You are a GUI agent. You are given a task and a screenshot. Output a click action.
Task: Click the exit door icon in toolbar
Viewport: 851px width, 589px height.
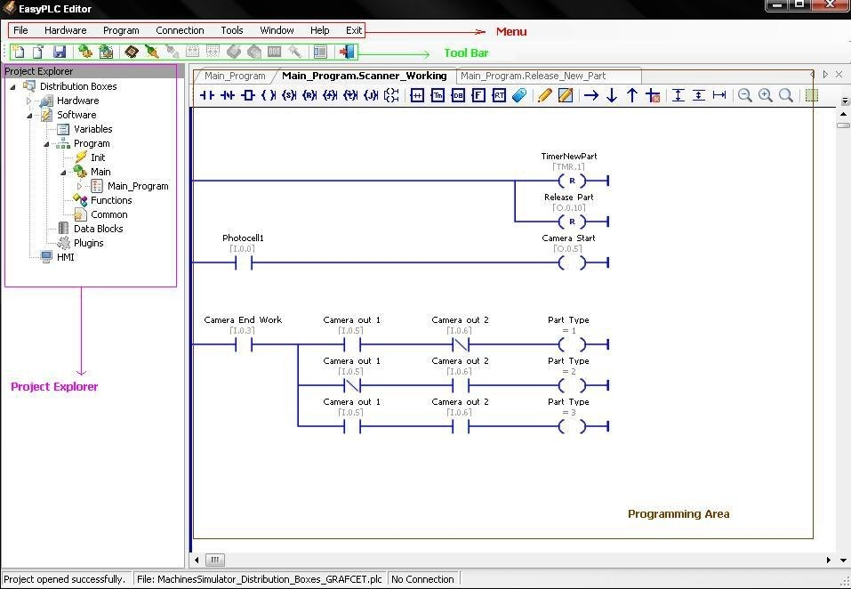[348, 52]
